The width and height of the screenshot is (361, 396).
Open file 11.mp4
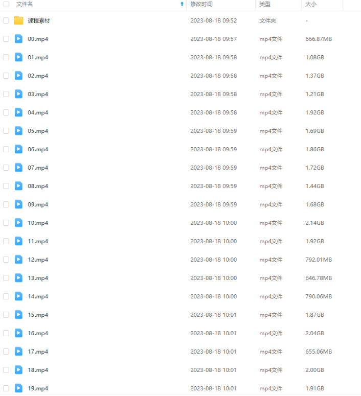pyautogui.click(x=38, y=241)
